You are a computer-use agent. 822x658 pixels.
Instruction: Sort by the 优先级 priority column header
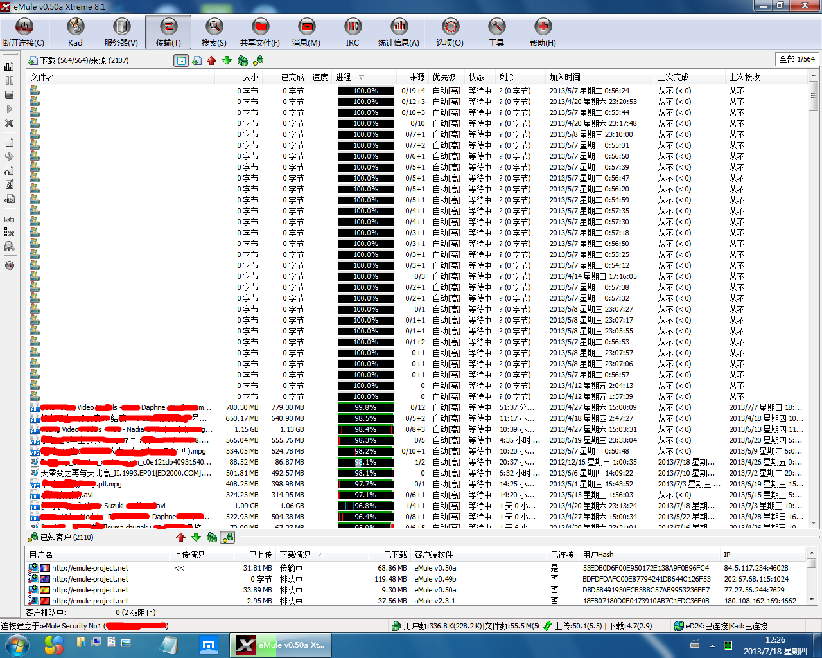pos(447,77)
